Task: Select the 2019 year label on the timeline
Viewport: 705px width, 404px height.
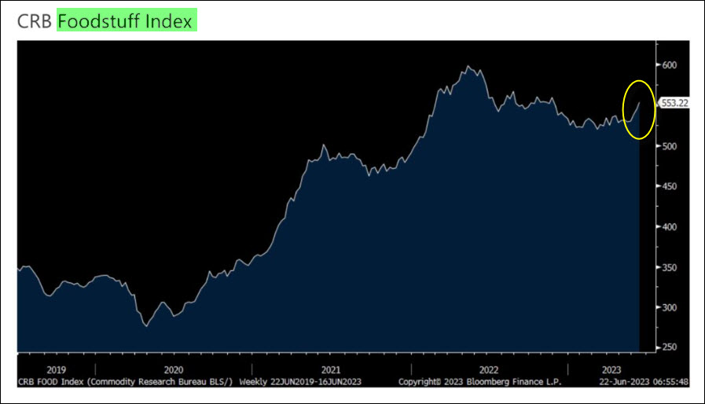Action: 56,369
